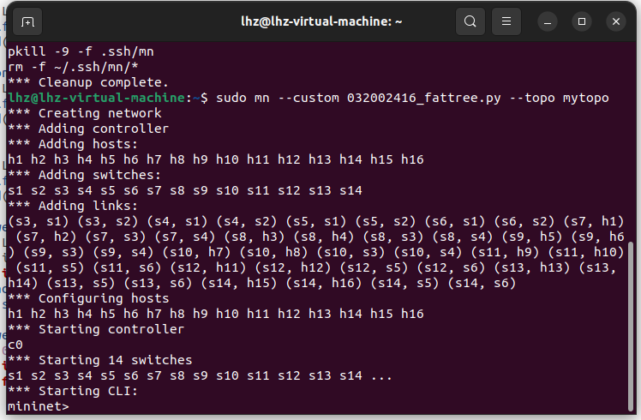Click the "*** Cleanup complete." output line
The width and height of the screenshot is (641, 420).
88,82
